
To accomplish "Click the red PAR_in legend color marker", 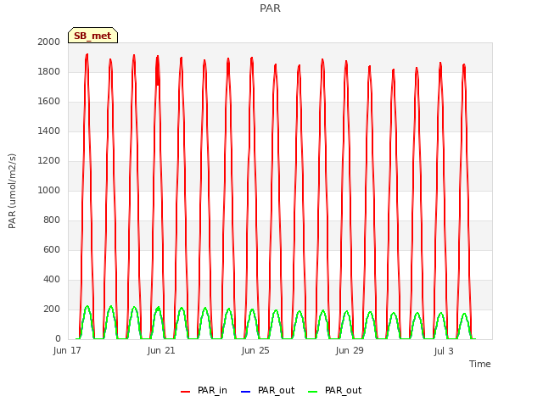I will (x=186, y=392).
